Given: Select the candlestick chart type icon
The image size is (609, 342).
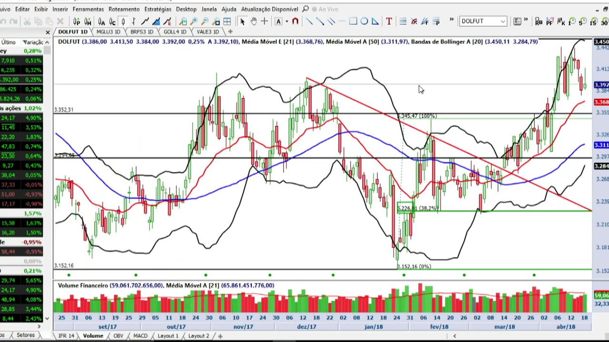Looking at the screenshot, I should coord(123,21).
